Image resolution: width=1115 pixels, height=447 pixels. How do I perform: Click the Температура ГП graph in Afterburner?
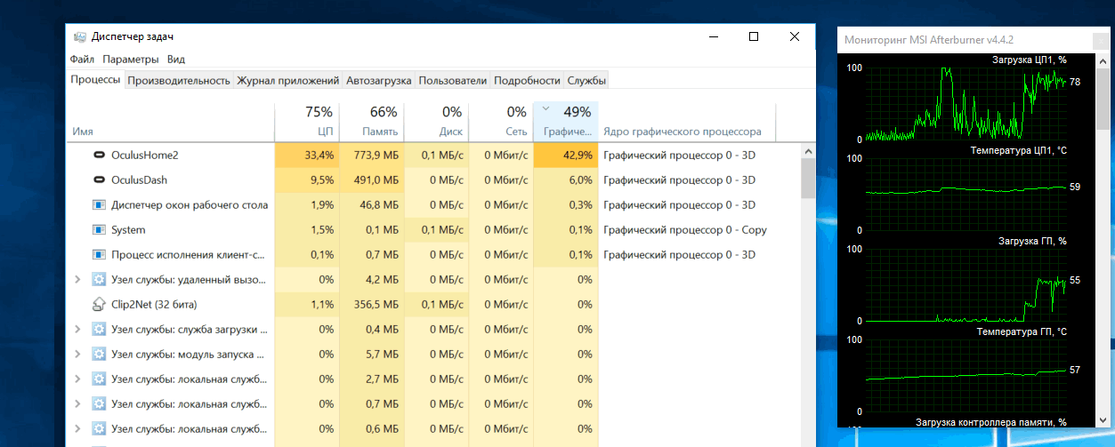[966, 377]
